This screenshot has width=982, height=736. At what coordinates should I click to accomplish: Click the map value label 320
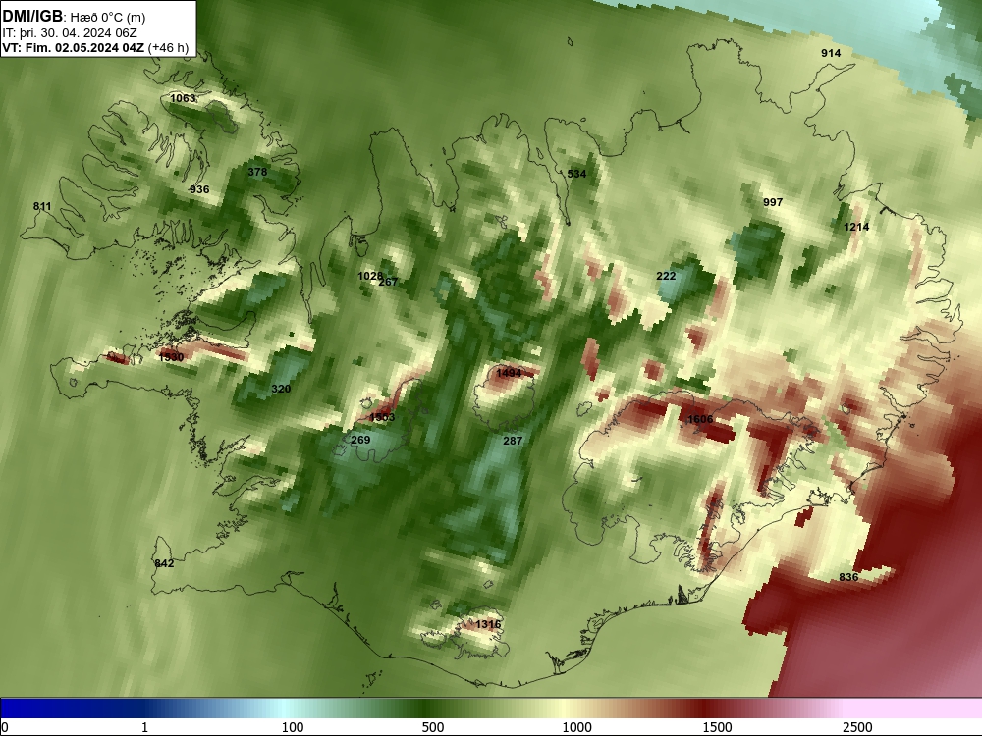pyautogui.click(x=281, y=389)
